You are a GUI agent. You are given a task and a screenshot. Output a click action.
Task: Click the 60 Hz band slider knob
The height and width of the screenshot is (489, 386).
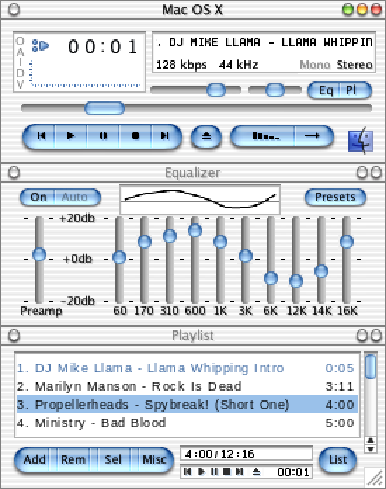pos(119,257)
